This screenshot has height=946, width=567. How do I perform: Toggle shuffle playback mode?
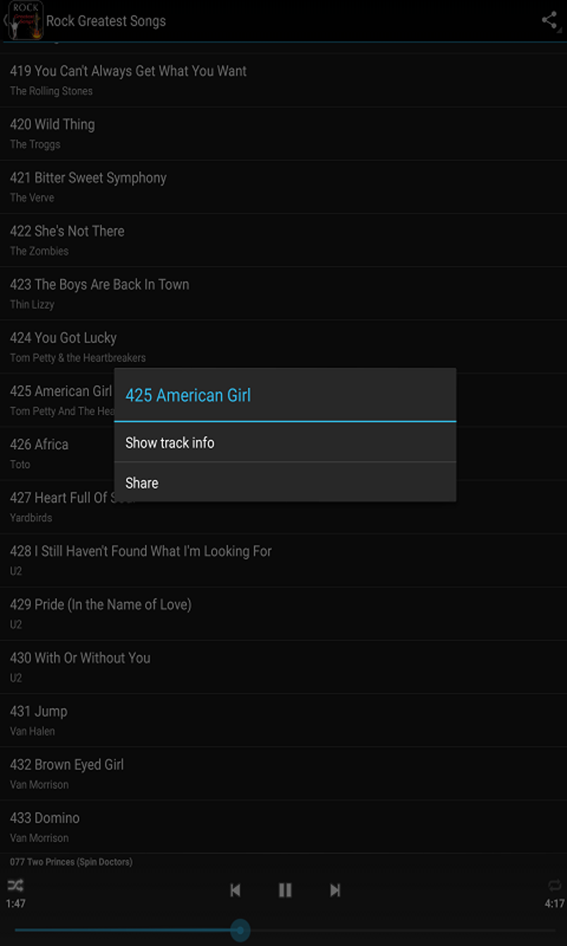pos(16,885)
